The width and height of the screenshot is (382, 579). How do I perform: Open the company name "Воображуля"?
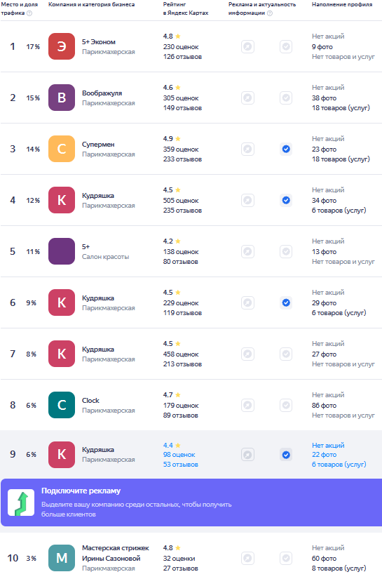[102, 93]
